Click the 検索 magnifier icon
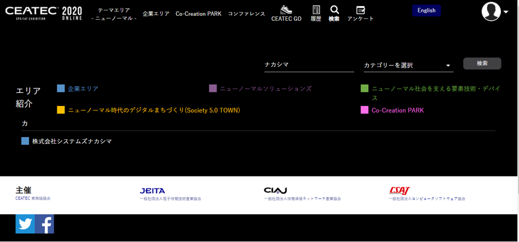The height and width of the screenshot is (242, 519). coord(334,10)
